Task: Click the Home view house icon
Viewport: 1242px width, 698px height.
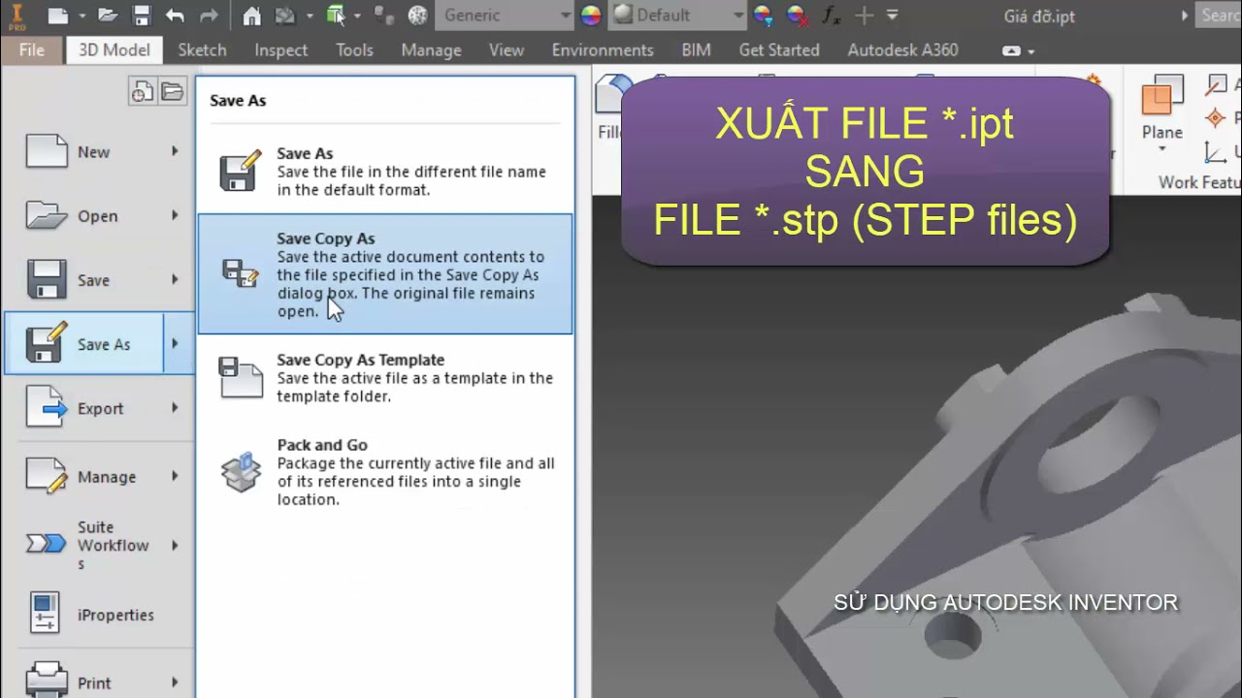Action: tap(251, 16)
